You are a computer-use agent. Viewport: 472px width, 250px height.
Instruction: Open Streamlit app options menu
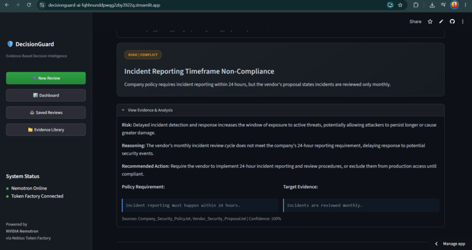[x=463, y=22]
